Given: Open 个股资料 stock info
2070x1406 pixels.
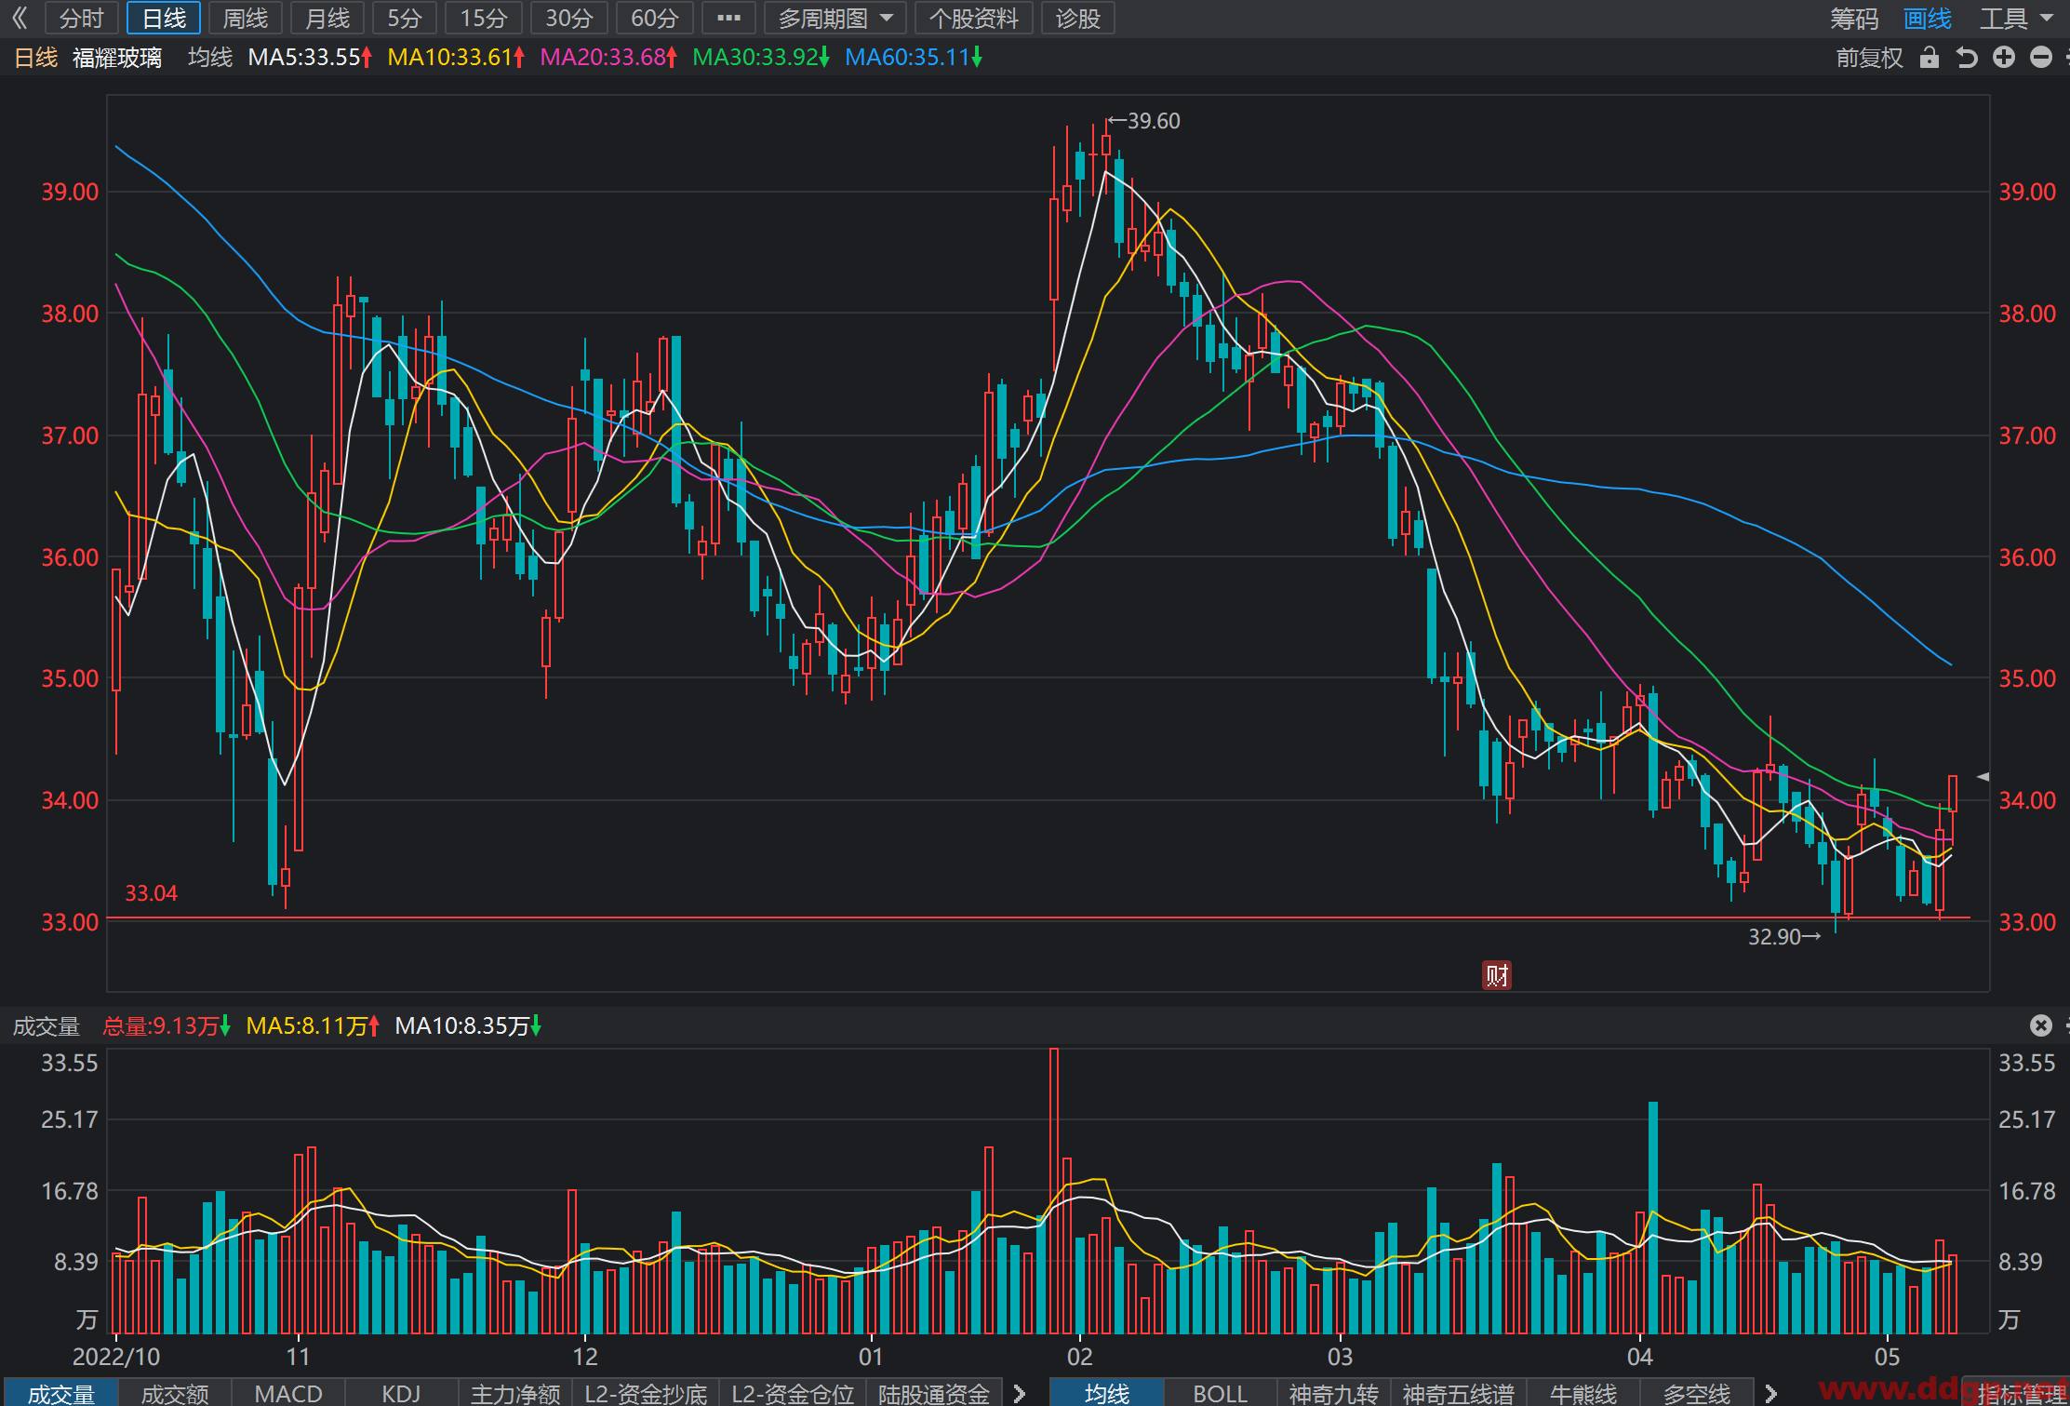Looking at the screenshot, I should 973,19.
